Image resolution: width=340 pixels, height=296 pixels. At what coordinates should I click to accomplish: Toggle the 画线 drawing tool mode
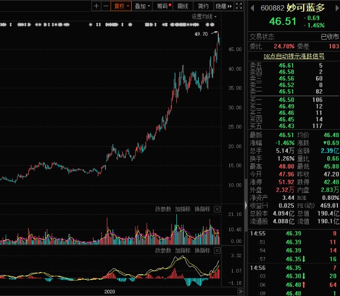click(183, 6)
